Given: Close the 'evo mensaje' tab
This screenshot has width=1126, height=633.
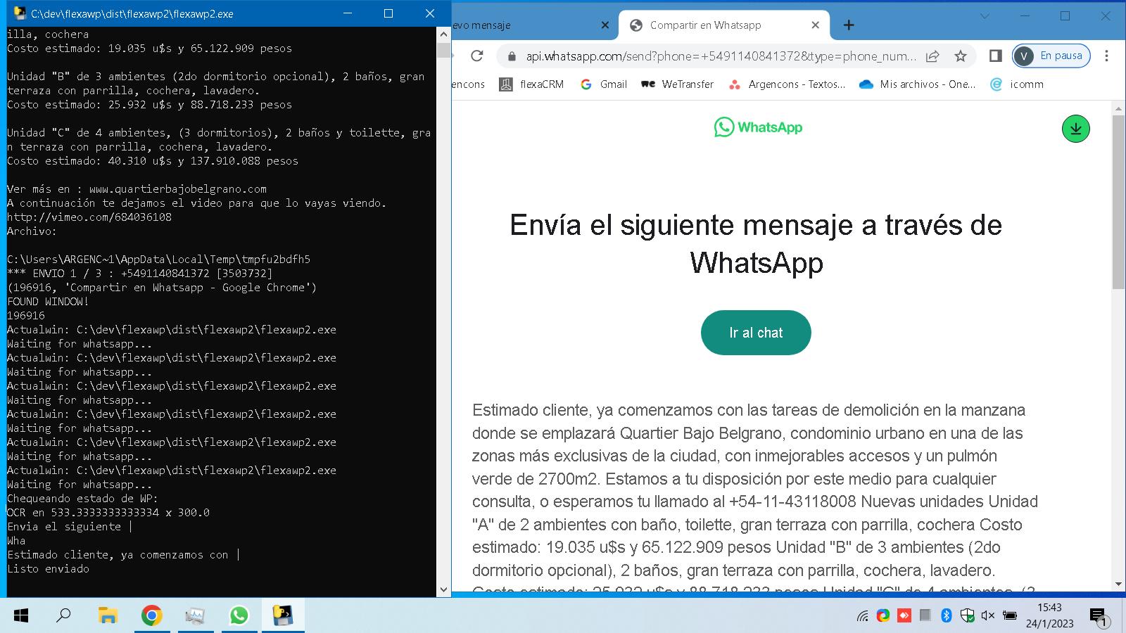Looking at the screenshot, I should [605, 25].
